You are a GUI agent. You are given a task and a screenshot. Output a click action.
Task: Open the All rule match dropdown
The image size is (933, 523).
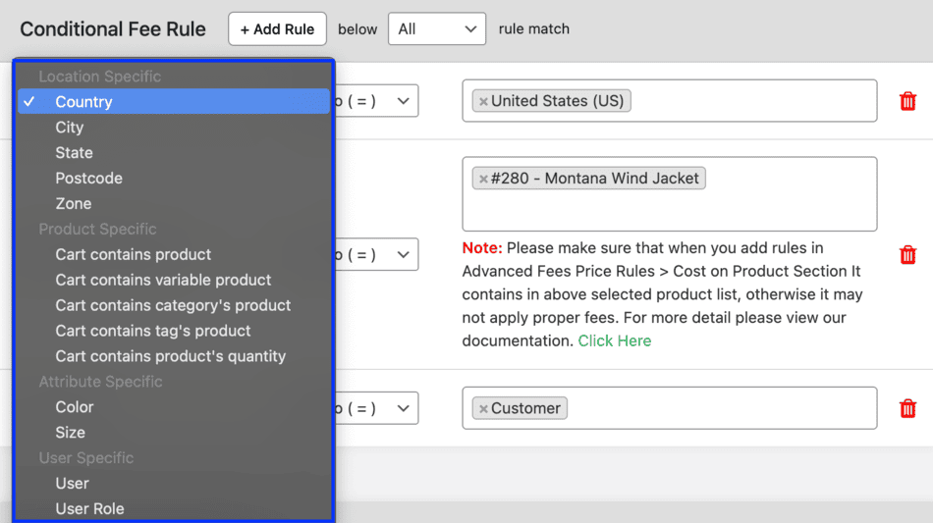point(437,28)
